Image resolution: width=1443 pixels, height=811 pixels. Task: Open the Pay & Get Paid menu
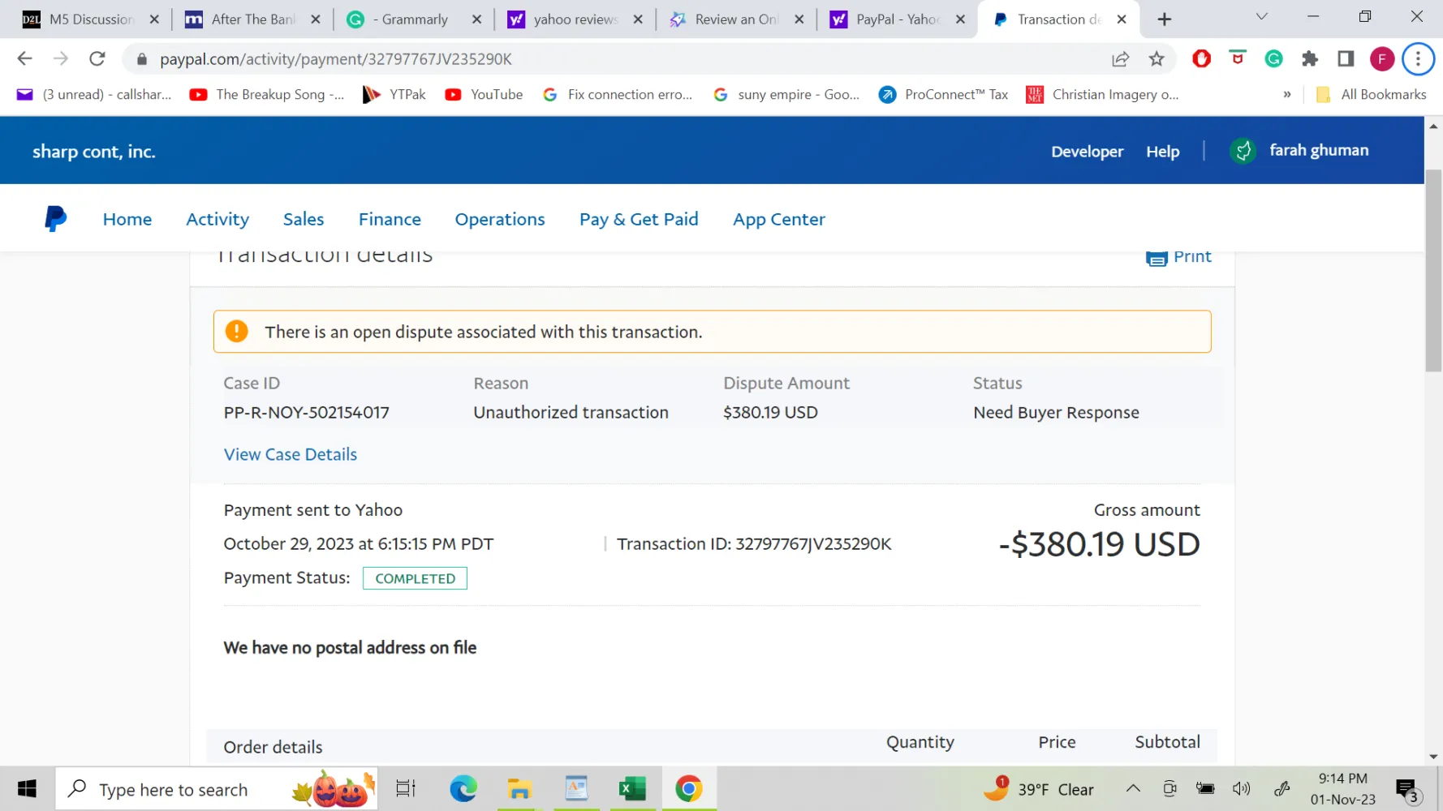point(639,219)
